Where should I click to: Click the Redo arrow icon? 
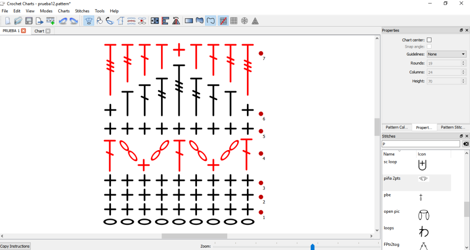click(73, 21)
